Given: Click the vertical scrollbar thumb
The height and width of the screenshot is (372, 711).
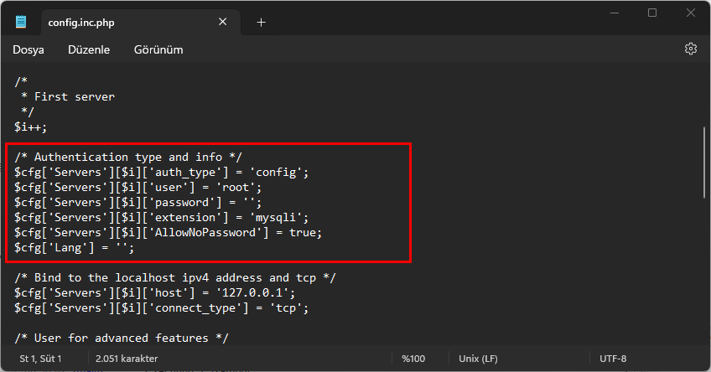Looking at the screenshot, I should tap(704, 163).
